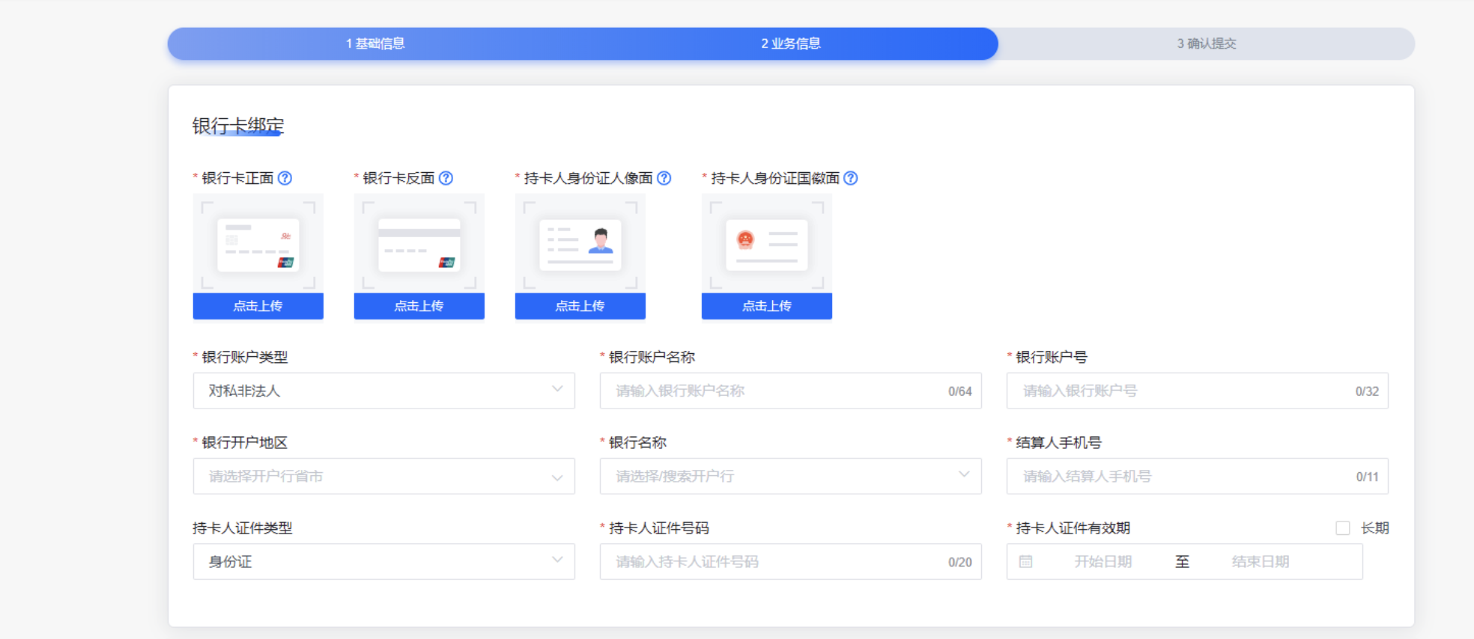Go to step 1 基础信息

375,43
